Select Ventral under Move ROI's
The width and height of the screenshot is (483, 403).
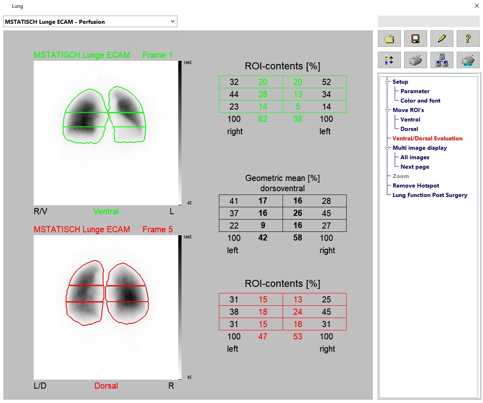point(410,119)
